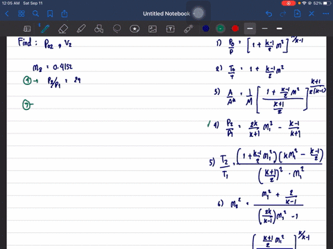This screenshot has height=249, width=333.
Task: Select the Shapes tool
Action: coord(99,29)
